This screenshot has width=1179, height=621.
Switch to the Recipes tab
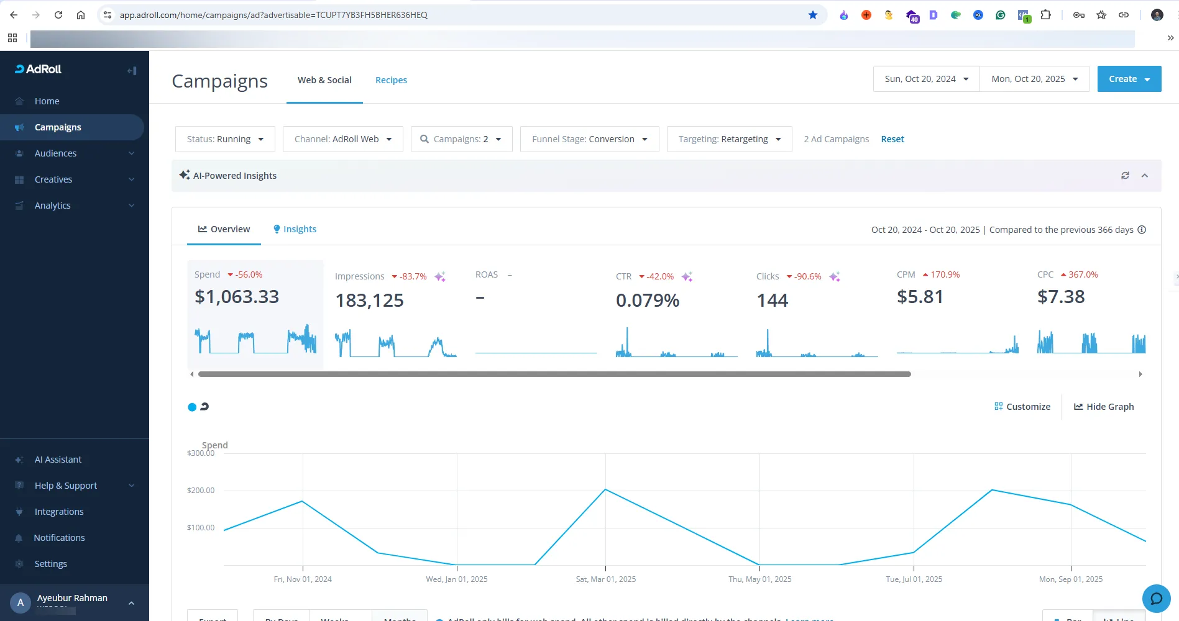(x=391, y=80)
